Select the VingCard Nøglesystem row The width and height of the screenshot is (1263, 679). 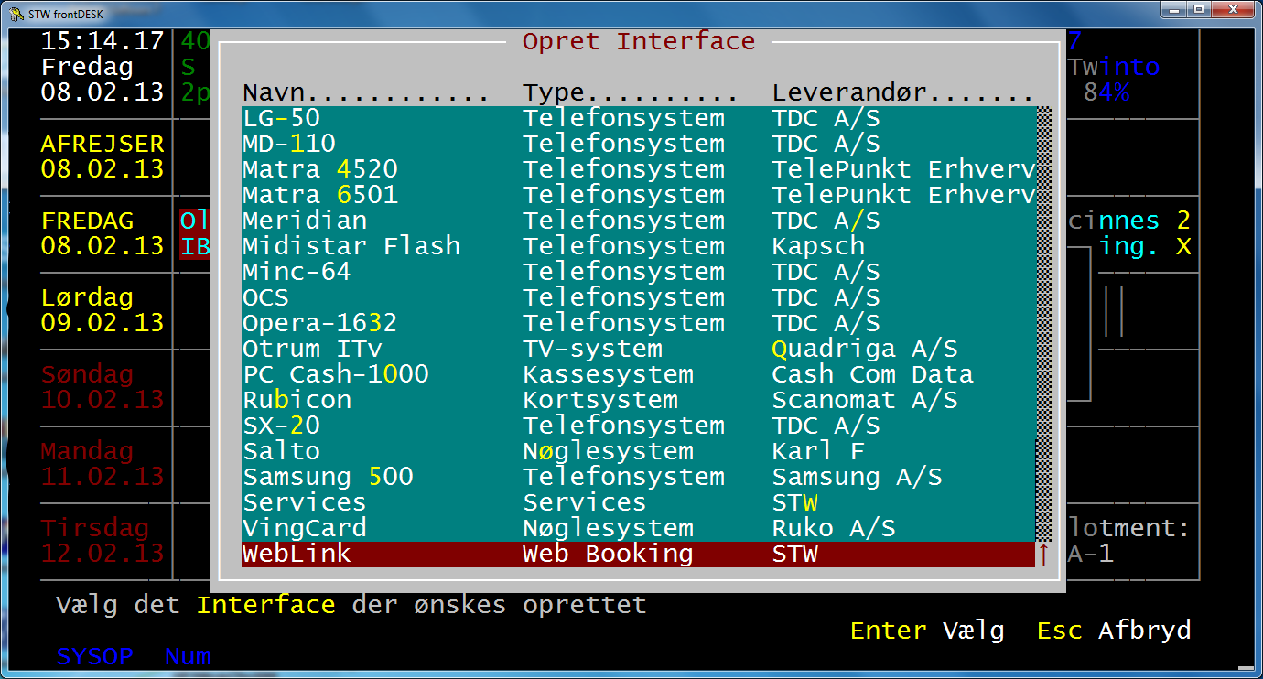point(638,528)
